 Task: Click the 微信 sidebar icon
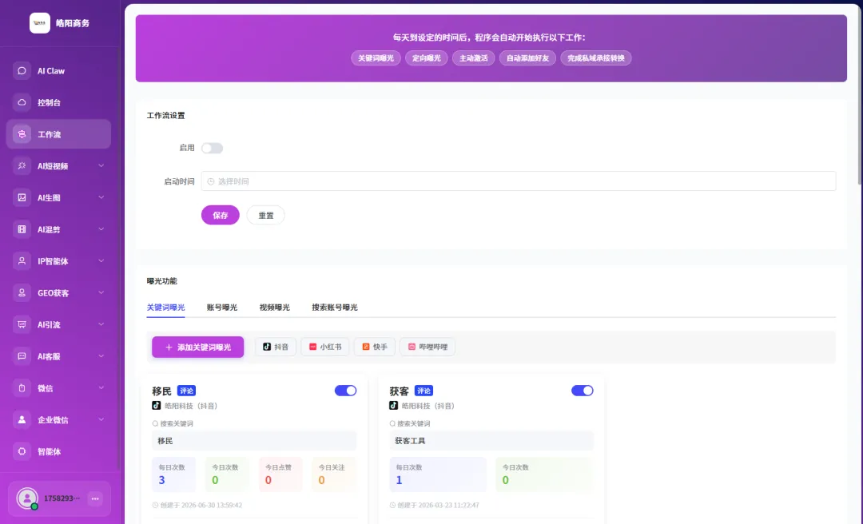[22, 388]
